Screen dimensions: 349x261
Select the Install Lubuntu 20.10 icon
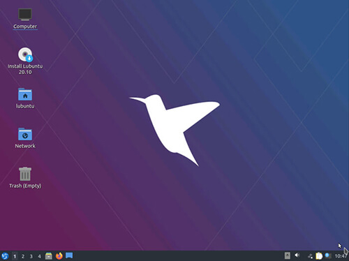click(x=25, y=54)
